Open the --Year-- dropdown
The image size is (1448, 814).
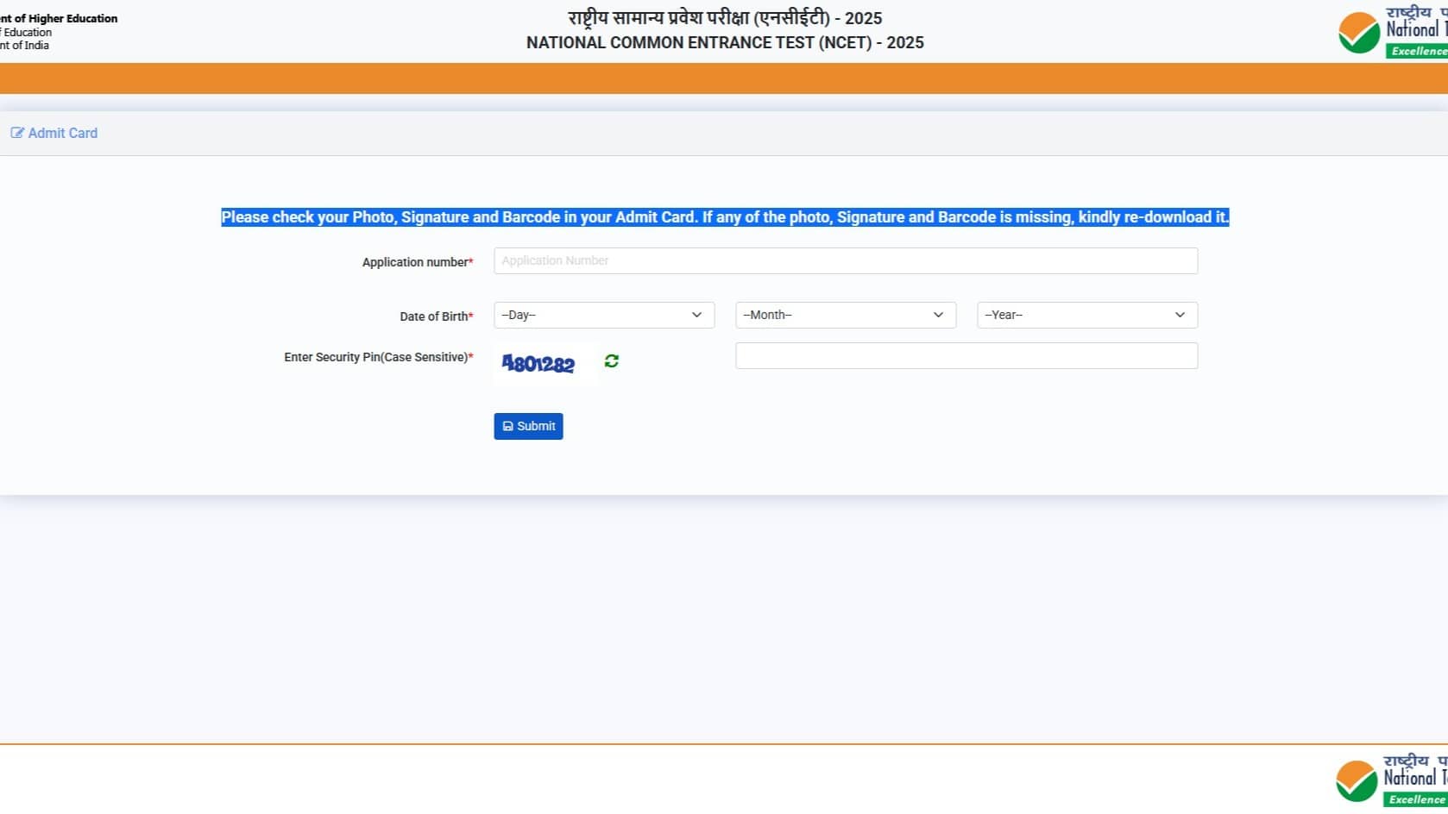(1086, 315)
